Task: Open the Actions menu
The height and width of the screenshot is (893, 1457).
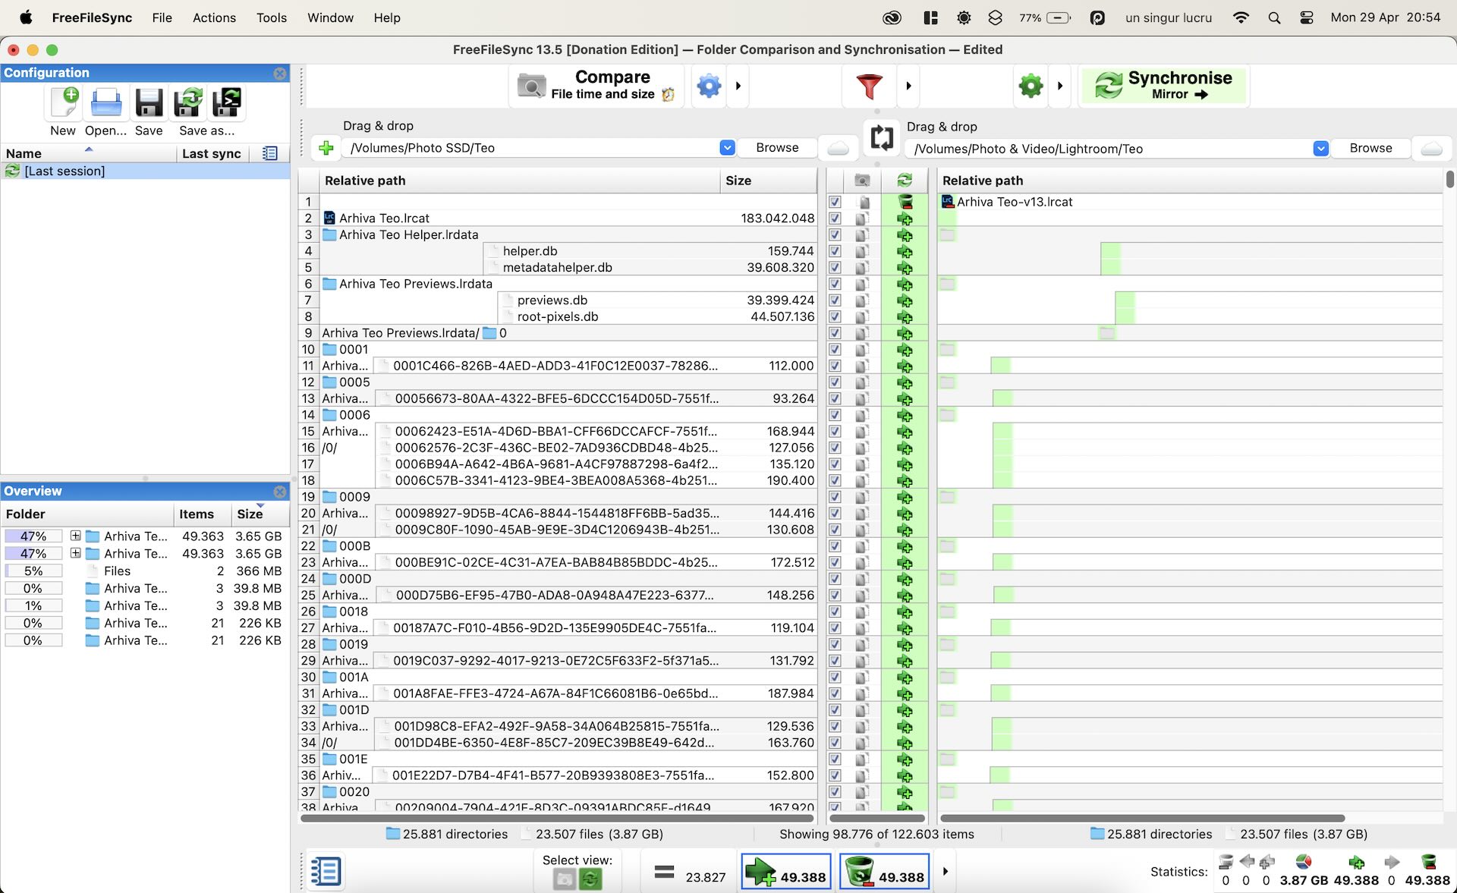Action: click(x=214, y=17)
